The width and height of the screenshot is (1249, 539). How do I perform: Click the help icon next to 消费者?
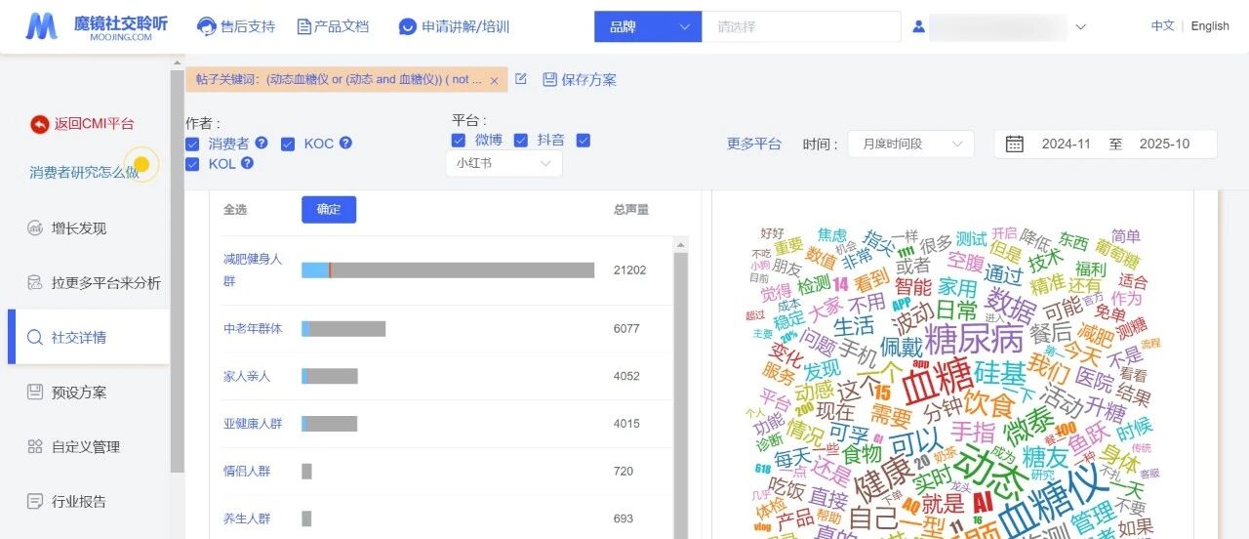[262, 143]
